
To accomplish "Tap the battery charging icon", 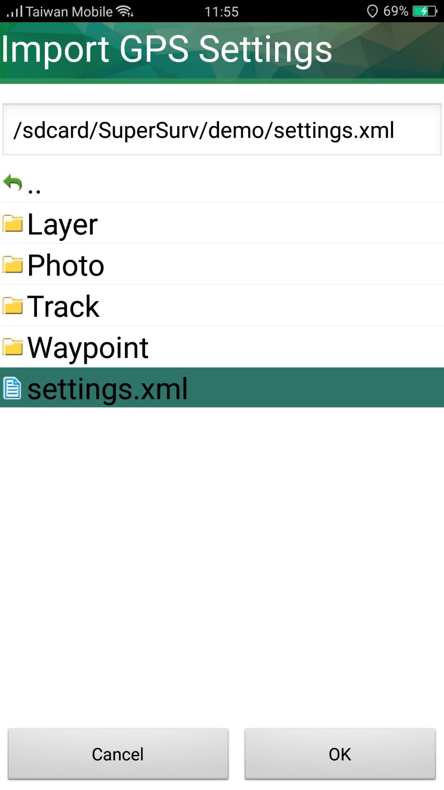I will [425, 11].
